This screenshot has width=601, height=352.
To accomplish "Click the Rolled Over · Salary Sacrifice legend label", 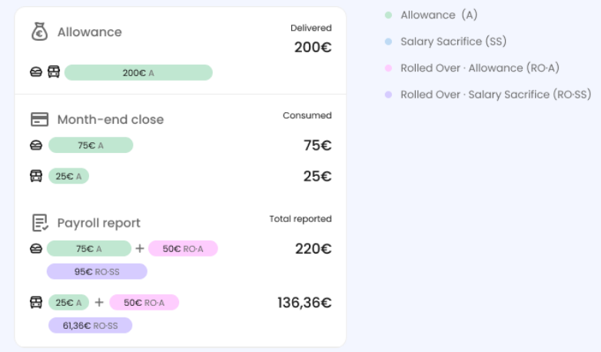I will coord(496,95).
